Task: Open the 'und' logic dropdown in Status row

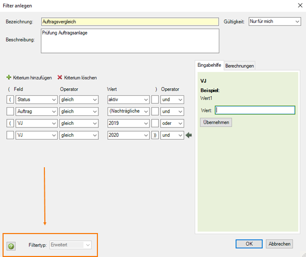Action: (172, 99)
